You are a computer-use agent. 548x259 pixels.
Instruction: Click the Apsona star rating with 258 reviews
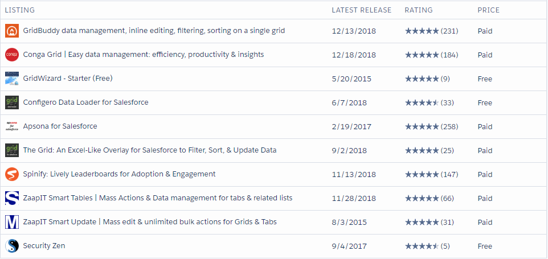tap(431, 126)
